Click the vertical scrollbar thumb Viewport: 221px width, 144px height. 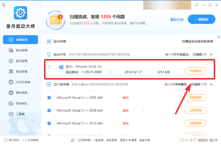(x=219, y=37)
